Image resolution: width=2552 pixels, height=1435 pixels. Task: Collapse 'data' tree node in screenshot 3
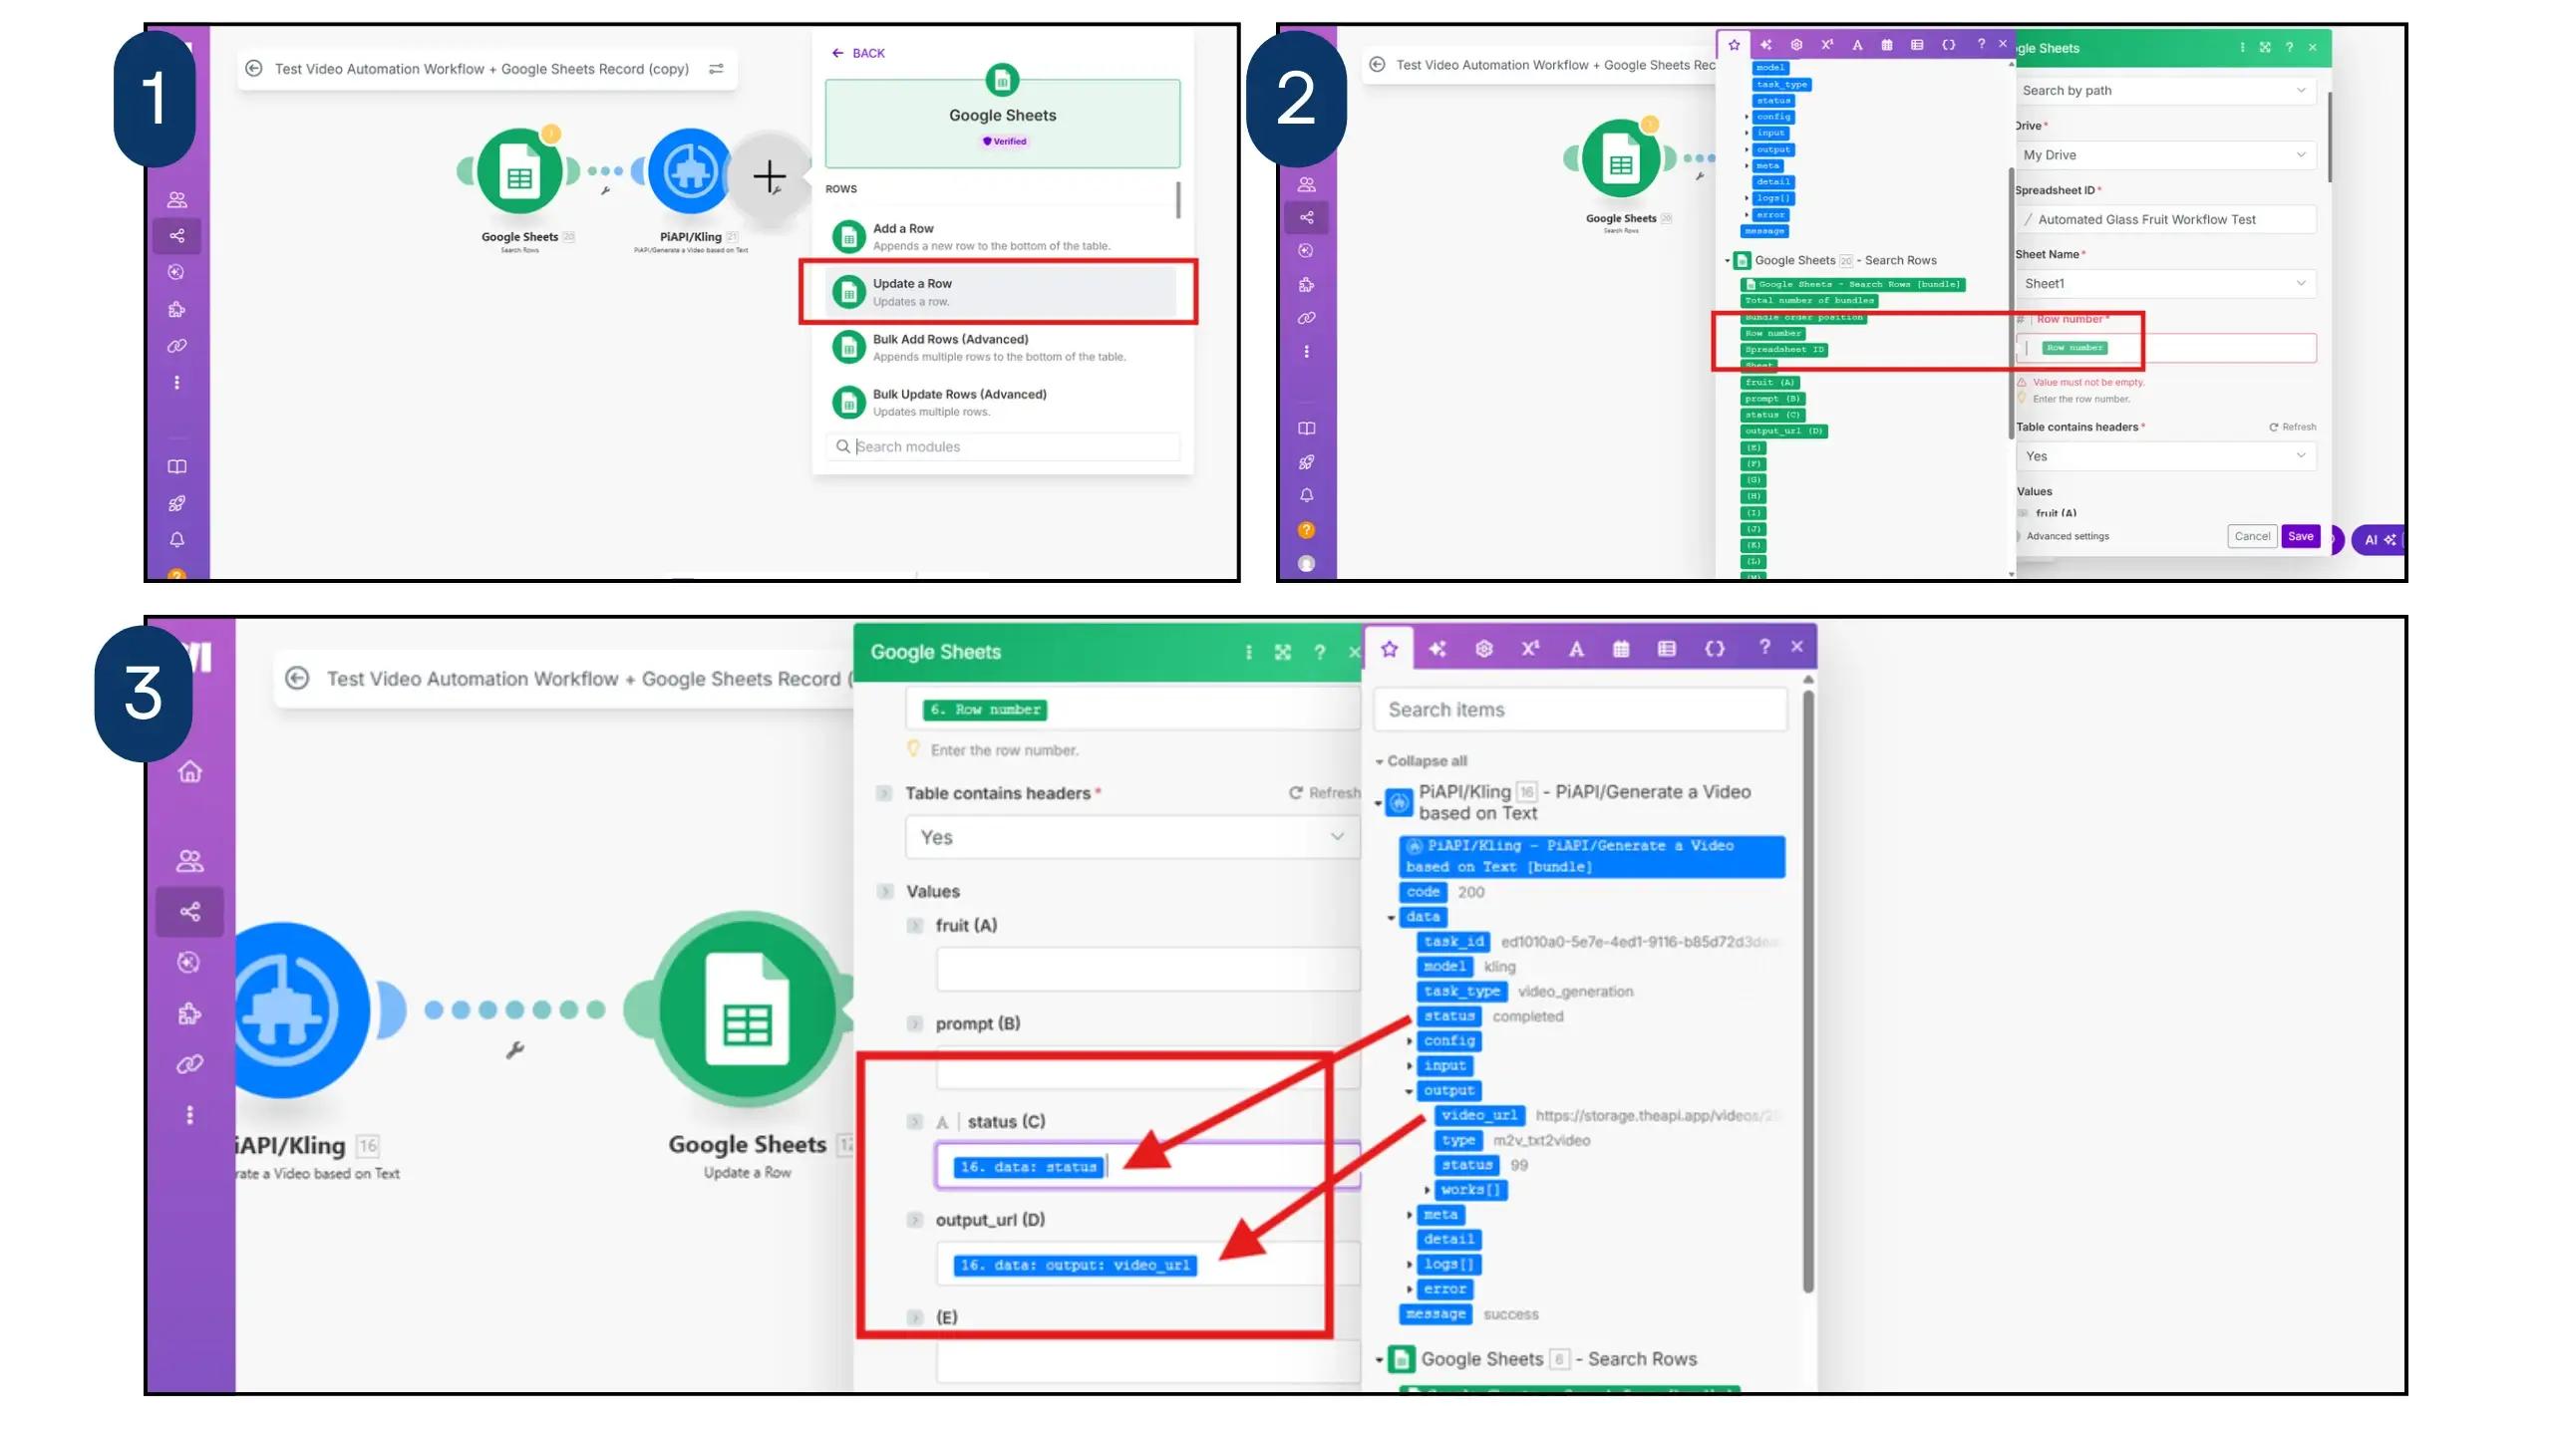[1391, 918]
